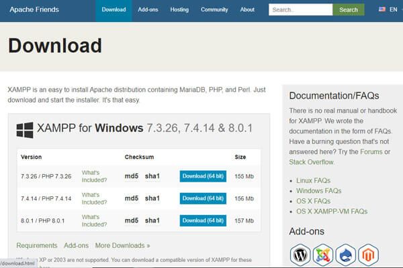403x268 pixels.
Task: Visit the Forums link
Action: [371, 152]
